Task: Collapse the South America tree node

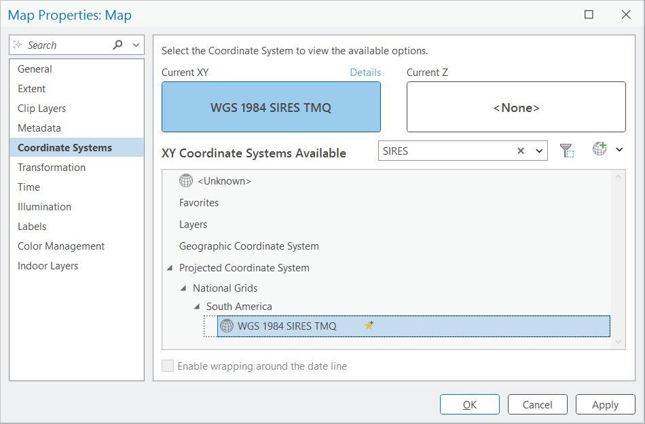Action: [196, 306]
